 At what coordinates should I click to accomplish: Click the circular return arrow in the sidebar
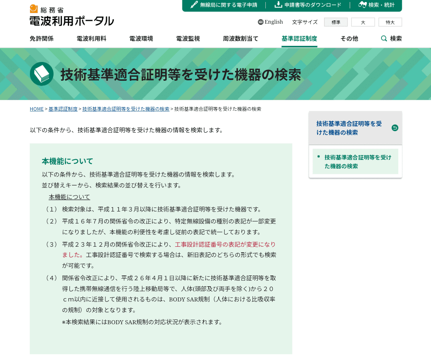(394, 128)
